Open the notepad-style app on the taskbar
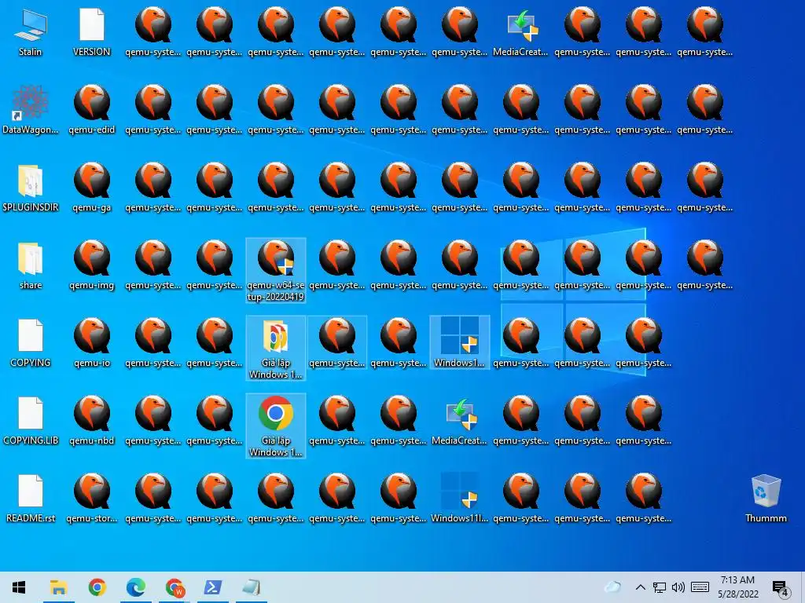Viewport: 805px width, 603px height. point(252,587)
